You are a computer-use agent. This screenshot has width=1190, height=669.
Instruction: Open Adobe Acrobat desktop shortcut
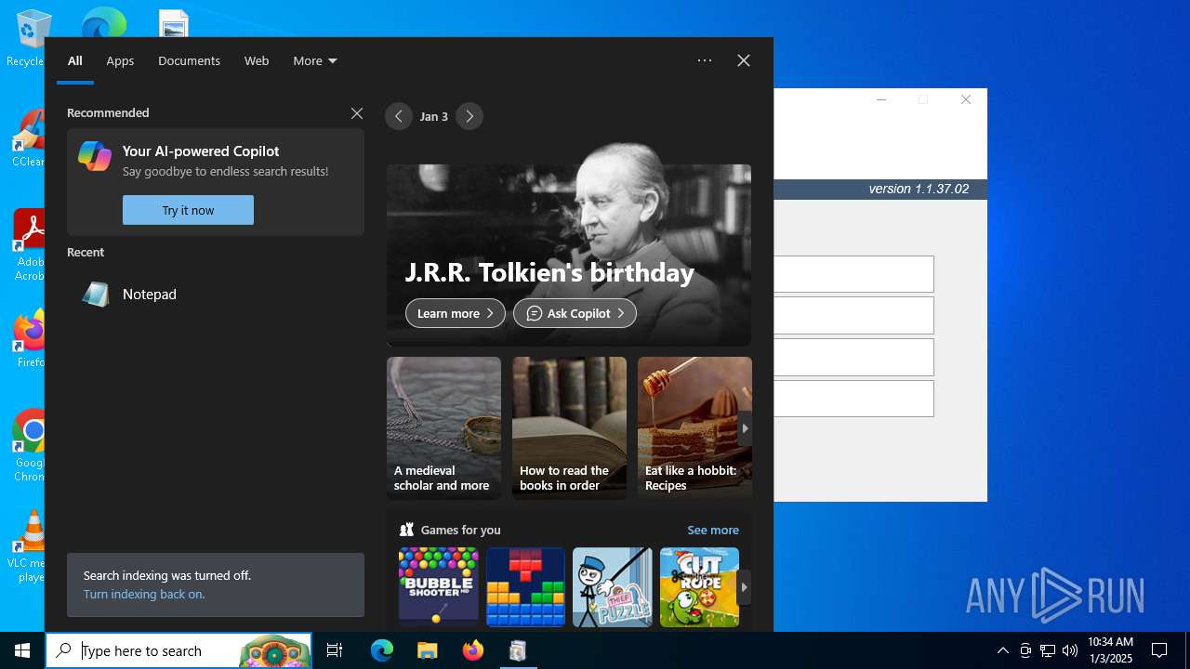coord(29,245)
